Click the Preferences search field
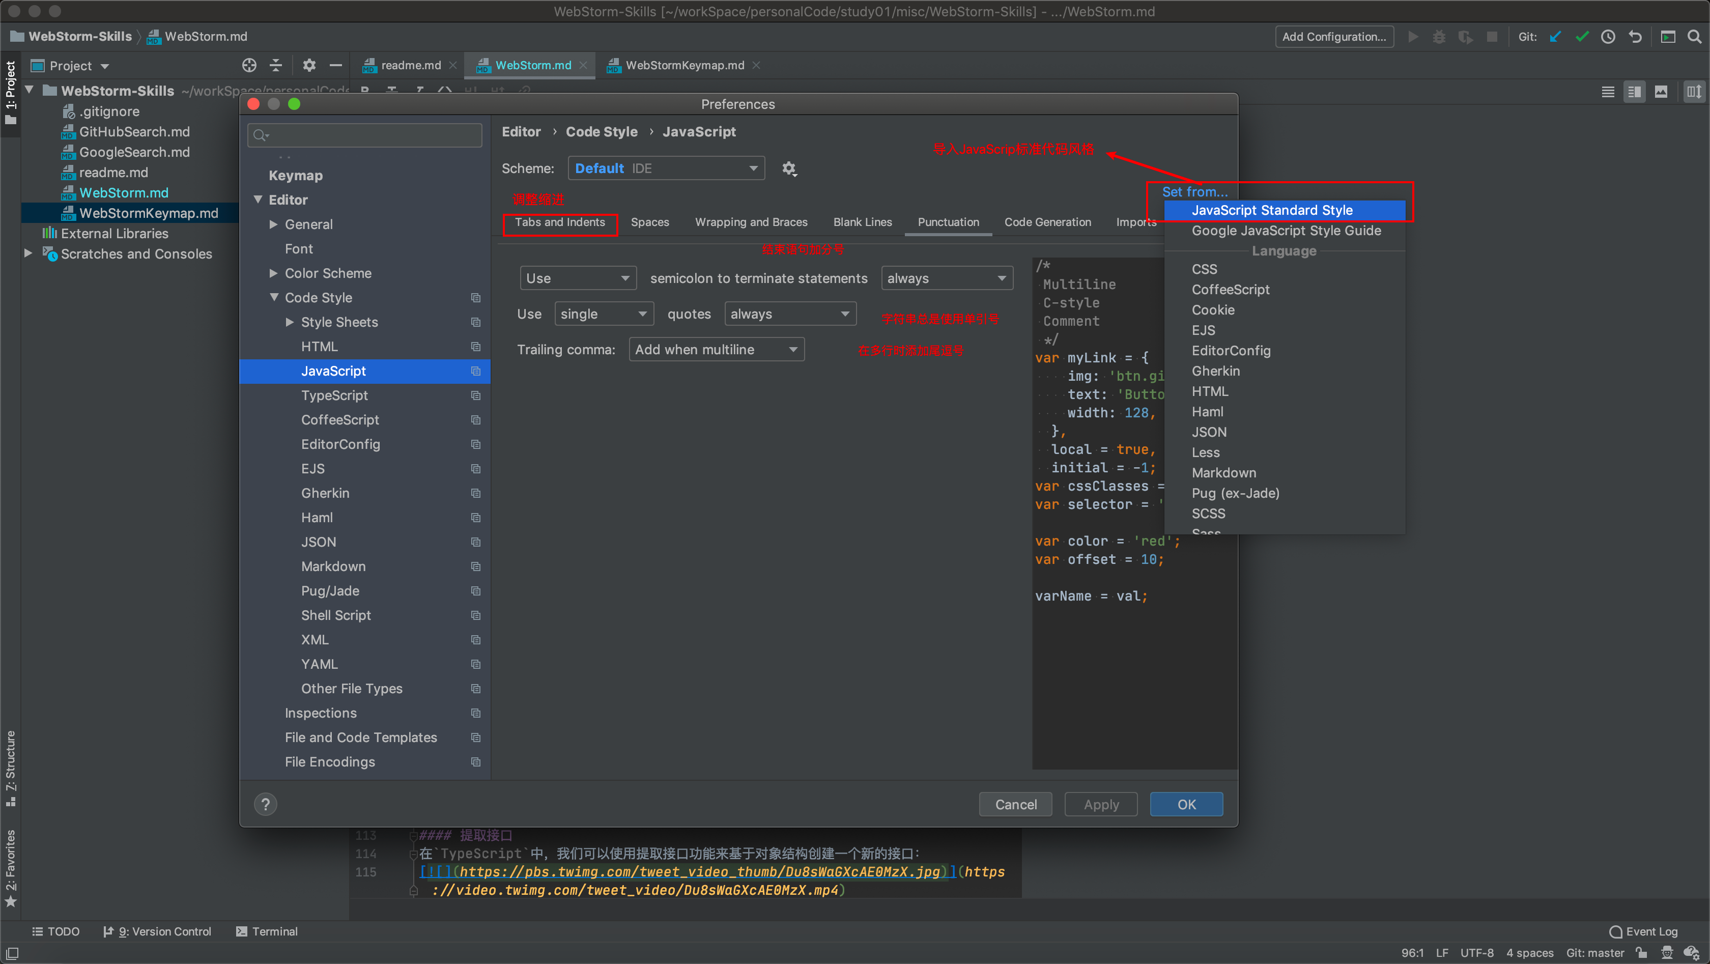 click(x=365, y=135)
